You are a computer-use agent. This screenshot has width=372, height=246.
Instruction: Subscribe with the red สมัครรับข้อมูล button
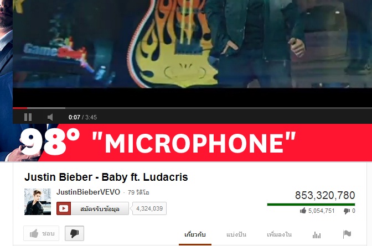coord(93,208)
